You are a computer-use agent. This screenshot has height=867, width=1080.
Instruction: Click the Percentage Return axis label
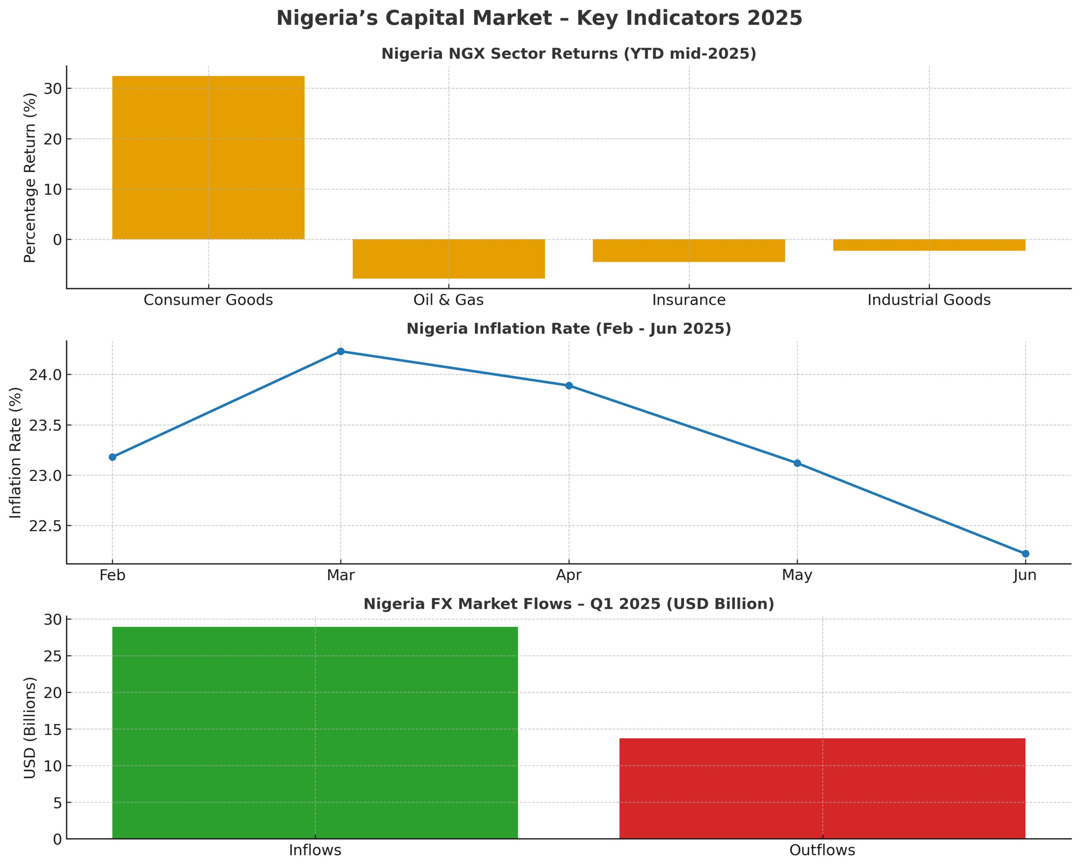point(30,177)
